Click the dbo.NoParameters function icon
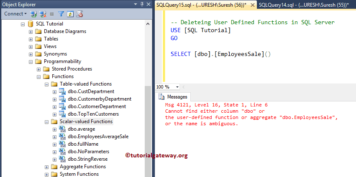The height and width of the screenshot is (177, 356). point(62,152)
